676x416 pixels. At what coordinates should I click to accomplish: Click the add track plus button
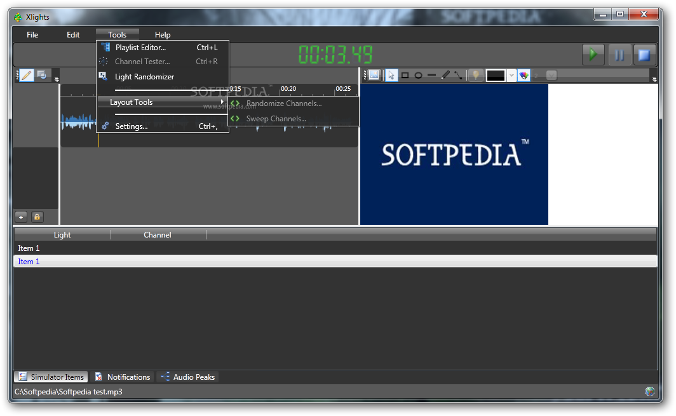point(21,217)
